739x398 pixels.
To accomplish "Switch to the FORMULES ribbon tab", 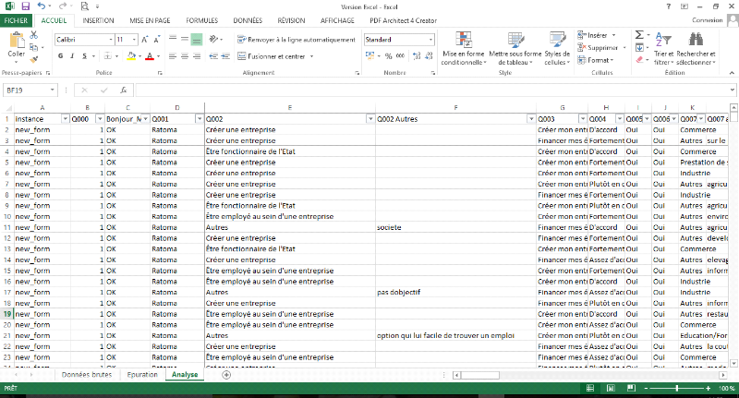I will (201, 19).
